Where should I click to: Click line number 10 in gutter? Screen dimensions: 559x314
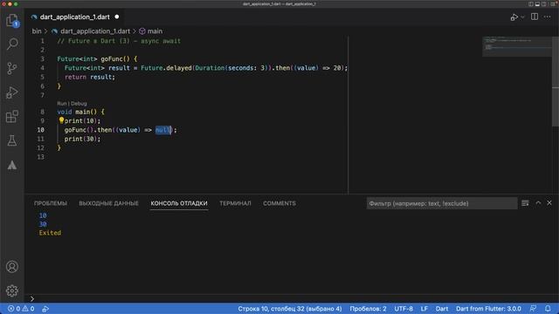tap(41, 130)
